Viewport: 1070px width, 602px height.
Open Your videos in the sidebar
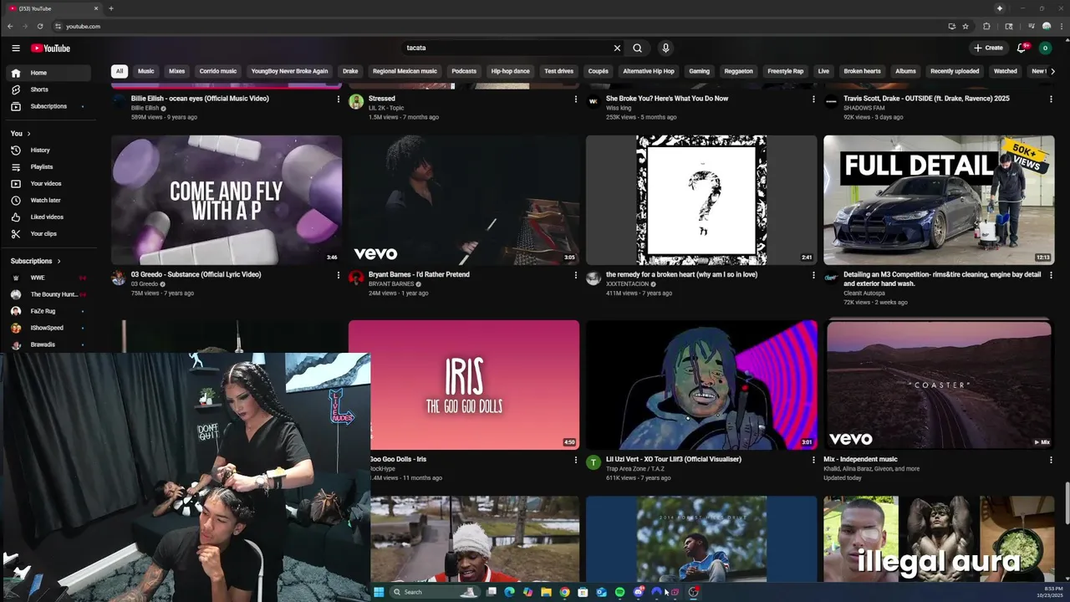pos(50,183)
